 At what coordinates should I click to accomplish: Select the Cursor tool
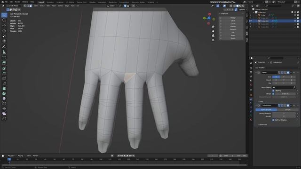click(x=4, y=20)
